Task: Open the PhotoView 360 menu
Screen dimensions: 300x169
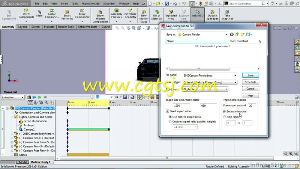Action: 90,3
